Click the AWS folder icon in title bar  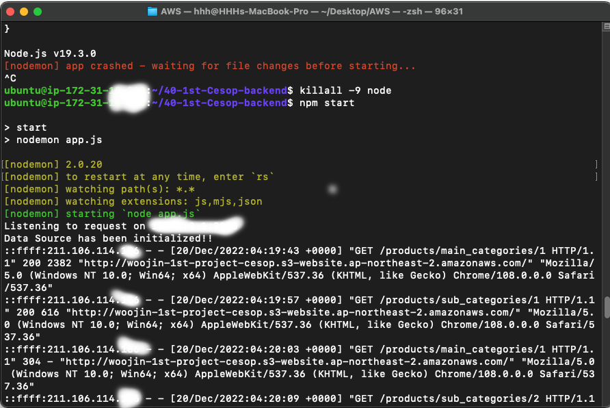coord(152,11)
